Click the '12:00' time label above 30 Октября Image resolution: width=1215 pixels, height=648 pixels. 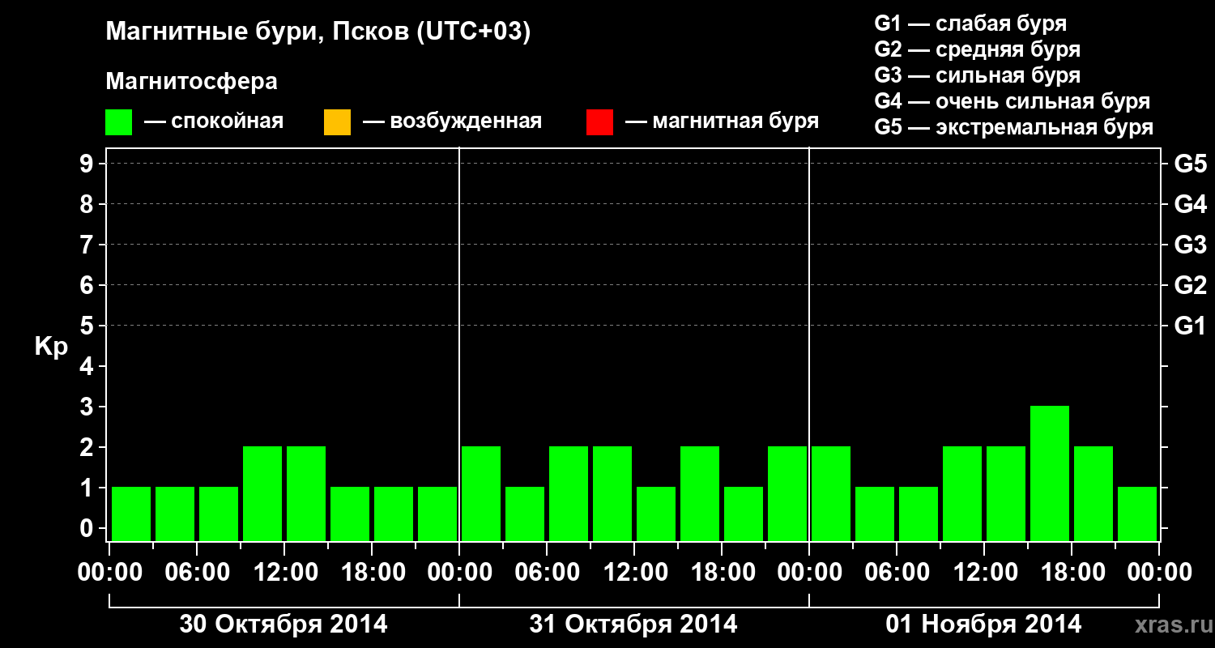click(x=284, y=573)
